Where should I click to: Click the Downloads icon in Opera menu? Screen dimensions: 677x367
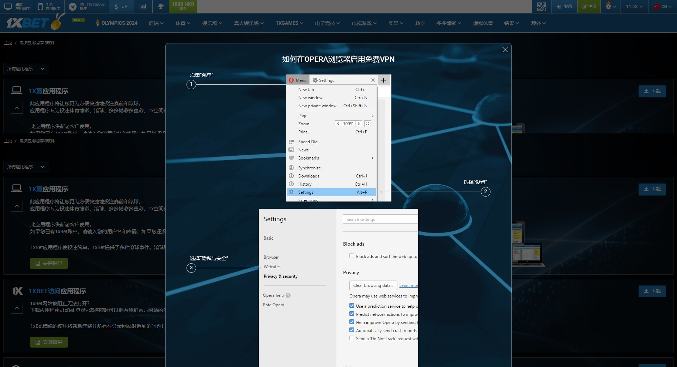click(x=291, y=176)
